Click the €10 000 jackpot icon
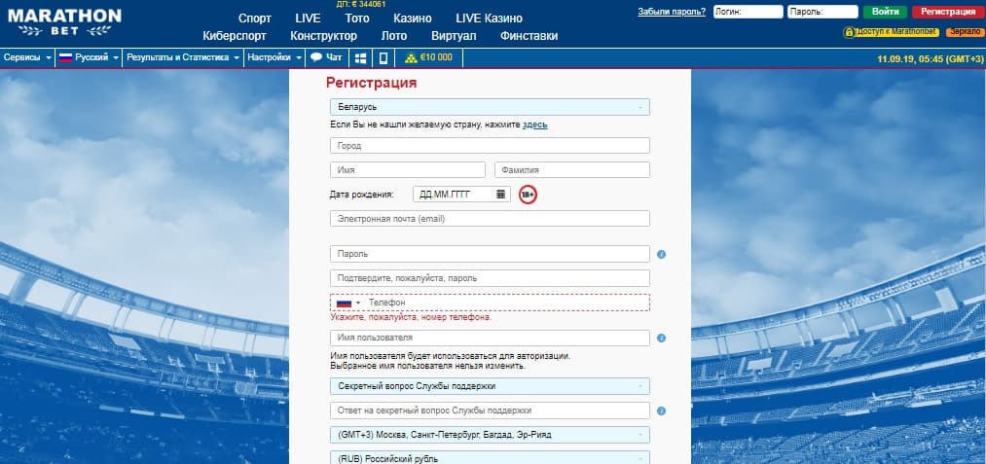The height and width of the screenshot is (464, 986). click(429, 57)
